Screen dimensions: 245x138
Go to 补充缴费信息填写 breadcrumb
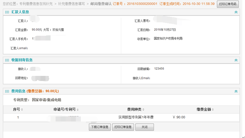click(x=71, y=4)
